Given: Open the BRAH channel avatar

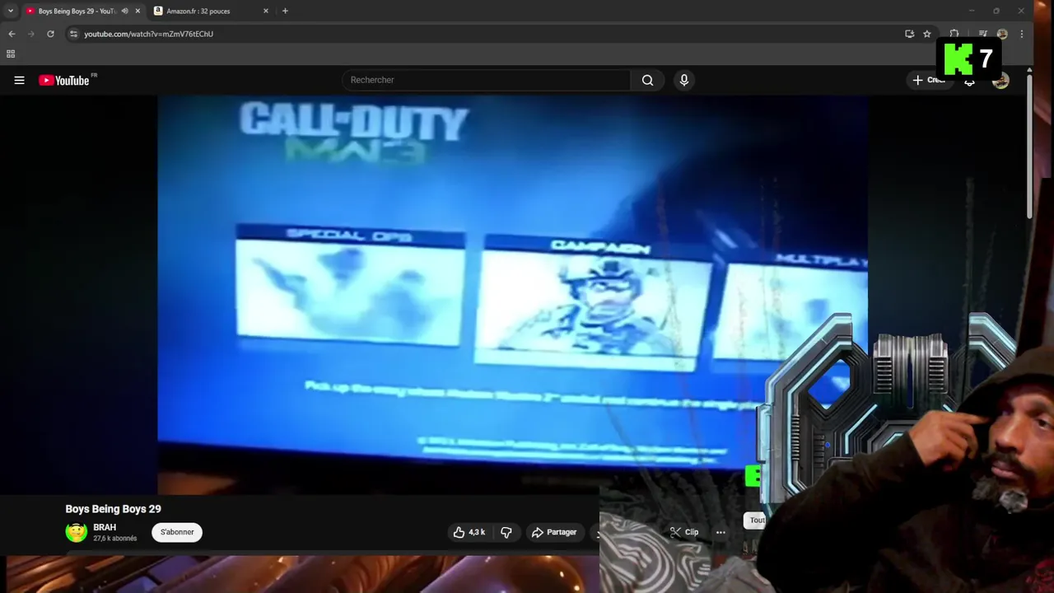Looking at the screenshot, I should (x=77, y=532).
